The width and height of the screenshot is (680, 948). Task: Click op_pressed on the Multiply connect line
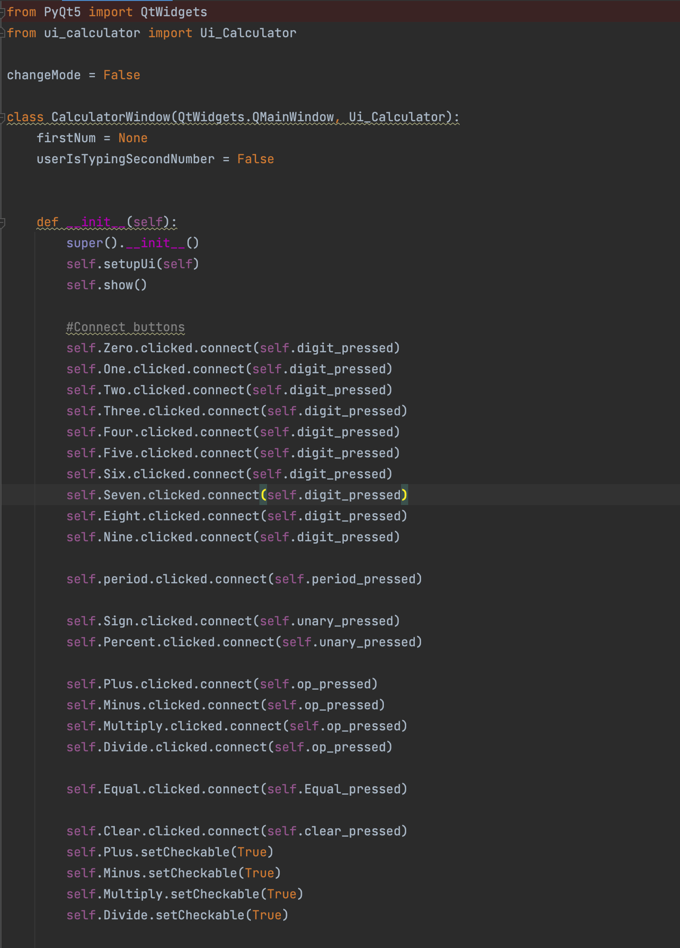pyautogui.click(x=363, y=727)
